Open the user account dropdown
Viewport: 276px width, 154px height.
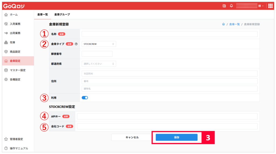[250, 6]
